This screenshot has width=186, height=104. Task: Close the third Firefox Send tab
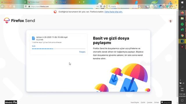(x=80, y=2)
